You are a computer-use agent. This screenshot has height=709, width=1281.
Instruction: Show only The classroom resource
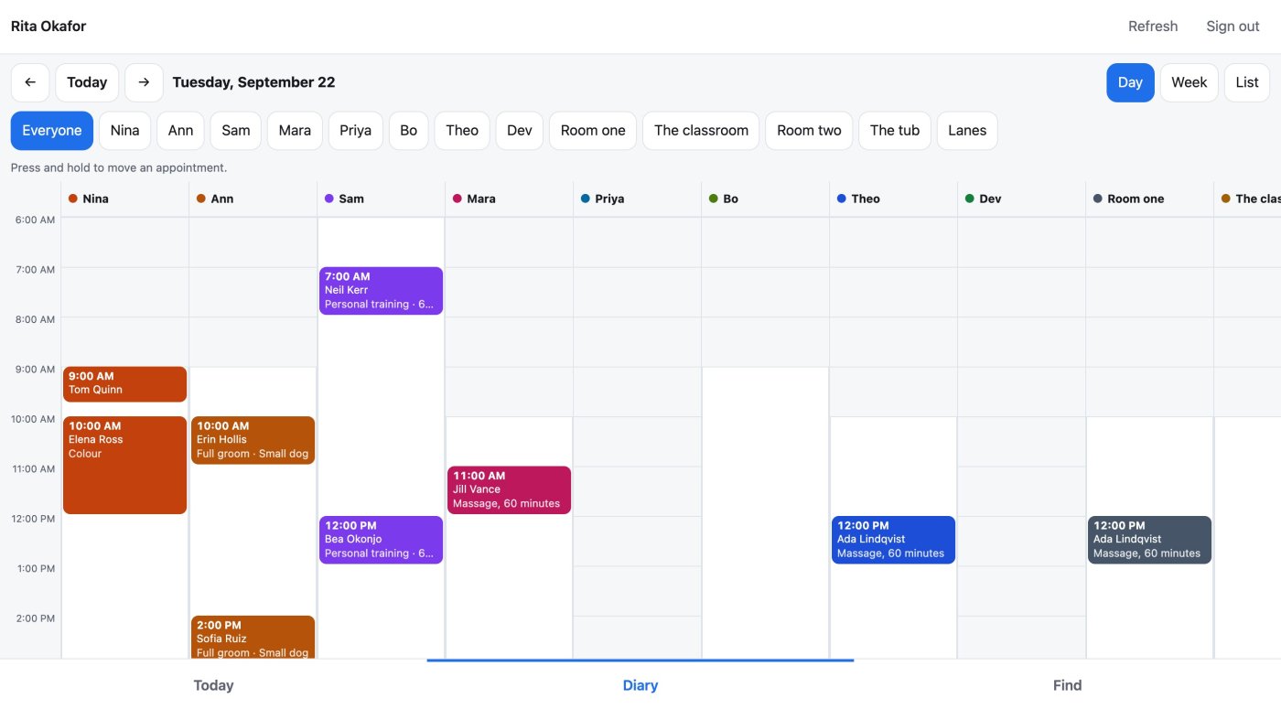click(701, 131)
